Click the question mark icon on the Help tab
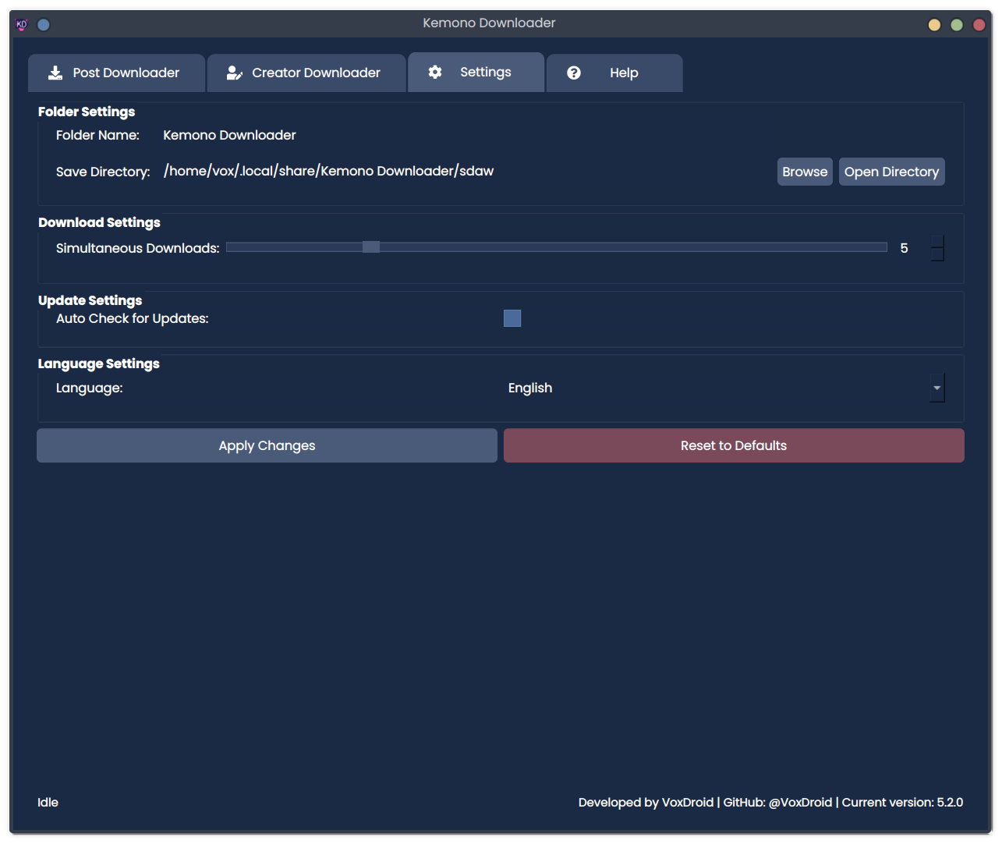The image size is (1002, 844). [574, 72]
